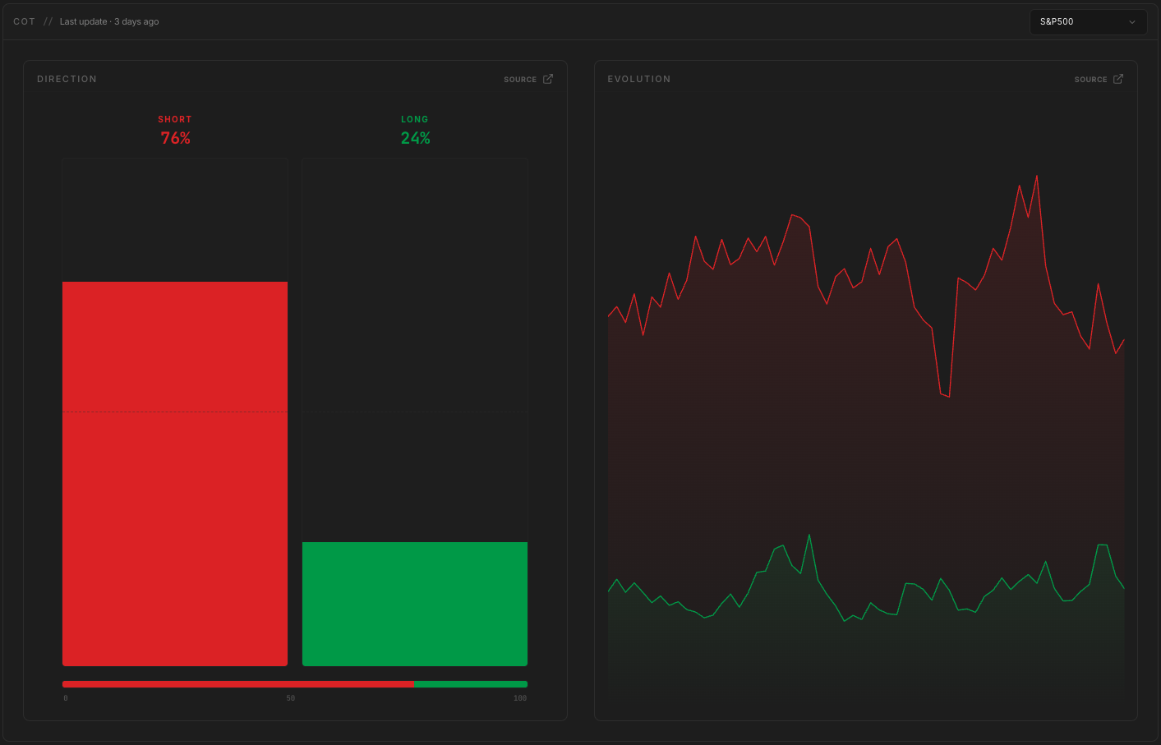
Task: Click the 24% long percentage value
Action: tap(415, 138)
